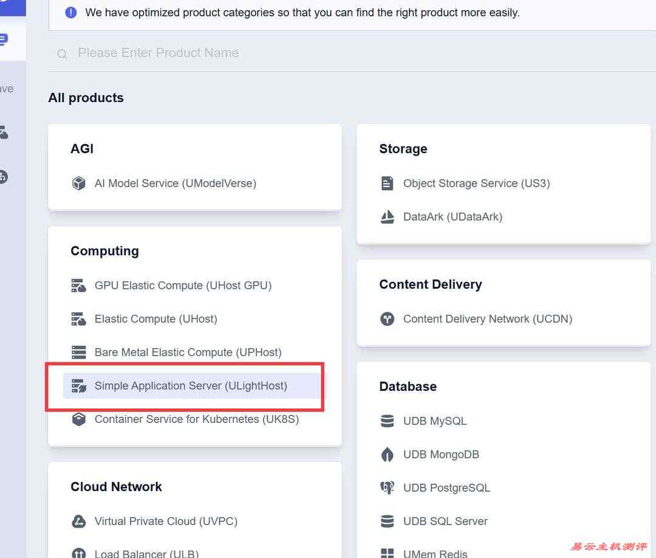656x558 pixels.
Task: Click the All products heading
Action: coord(86,97)
